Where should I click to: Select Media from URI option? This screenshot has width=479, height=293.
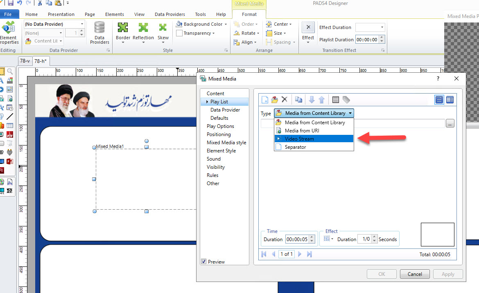[x=302, y=131]
